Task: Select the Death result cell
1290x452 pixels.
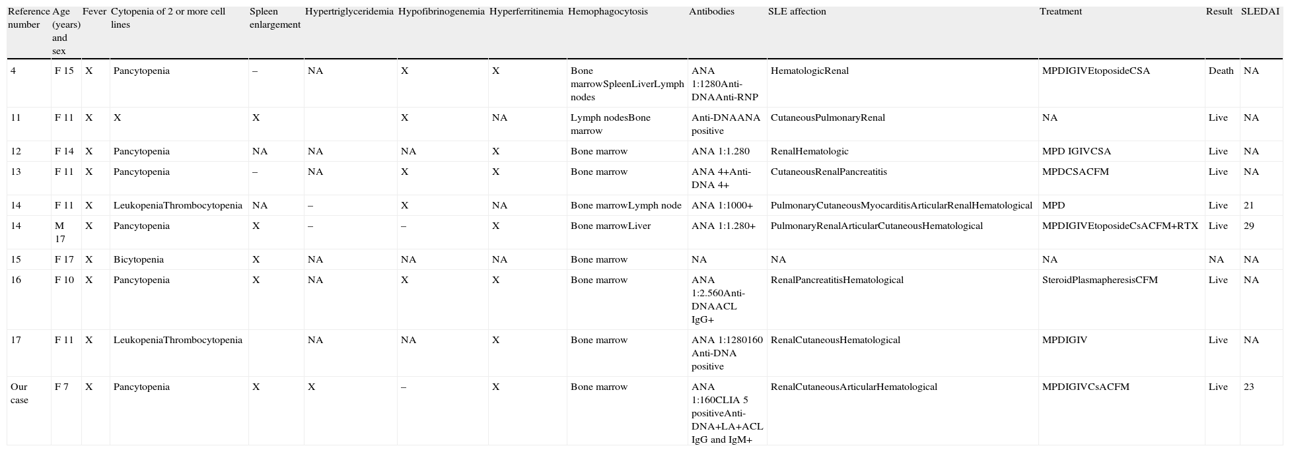Action: tap(1221, 71)
